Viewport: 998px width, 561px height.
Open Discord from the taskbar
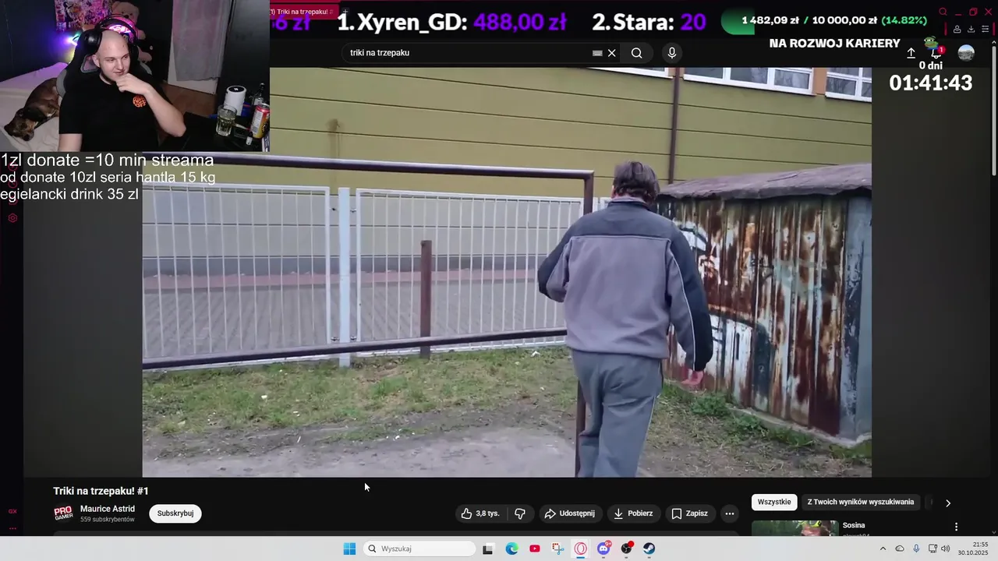point(603,549)
